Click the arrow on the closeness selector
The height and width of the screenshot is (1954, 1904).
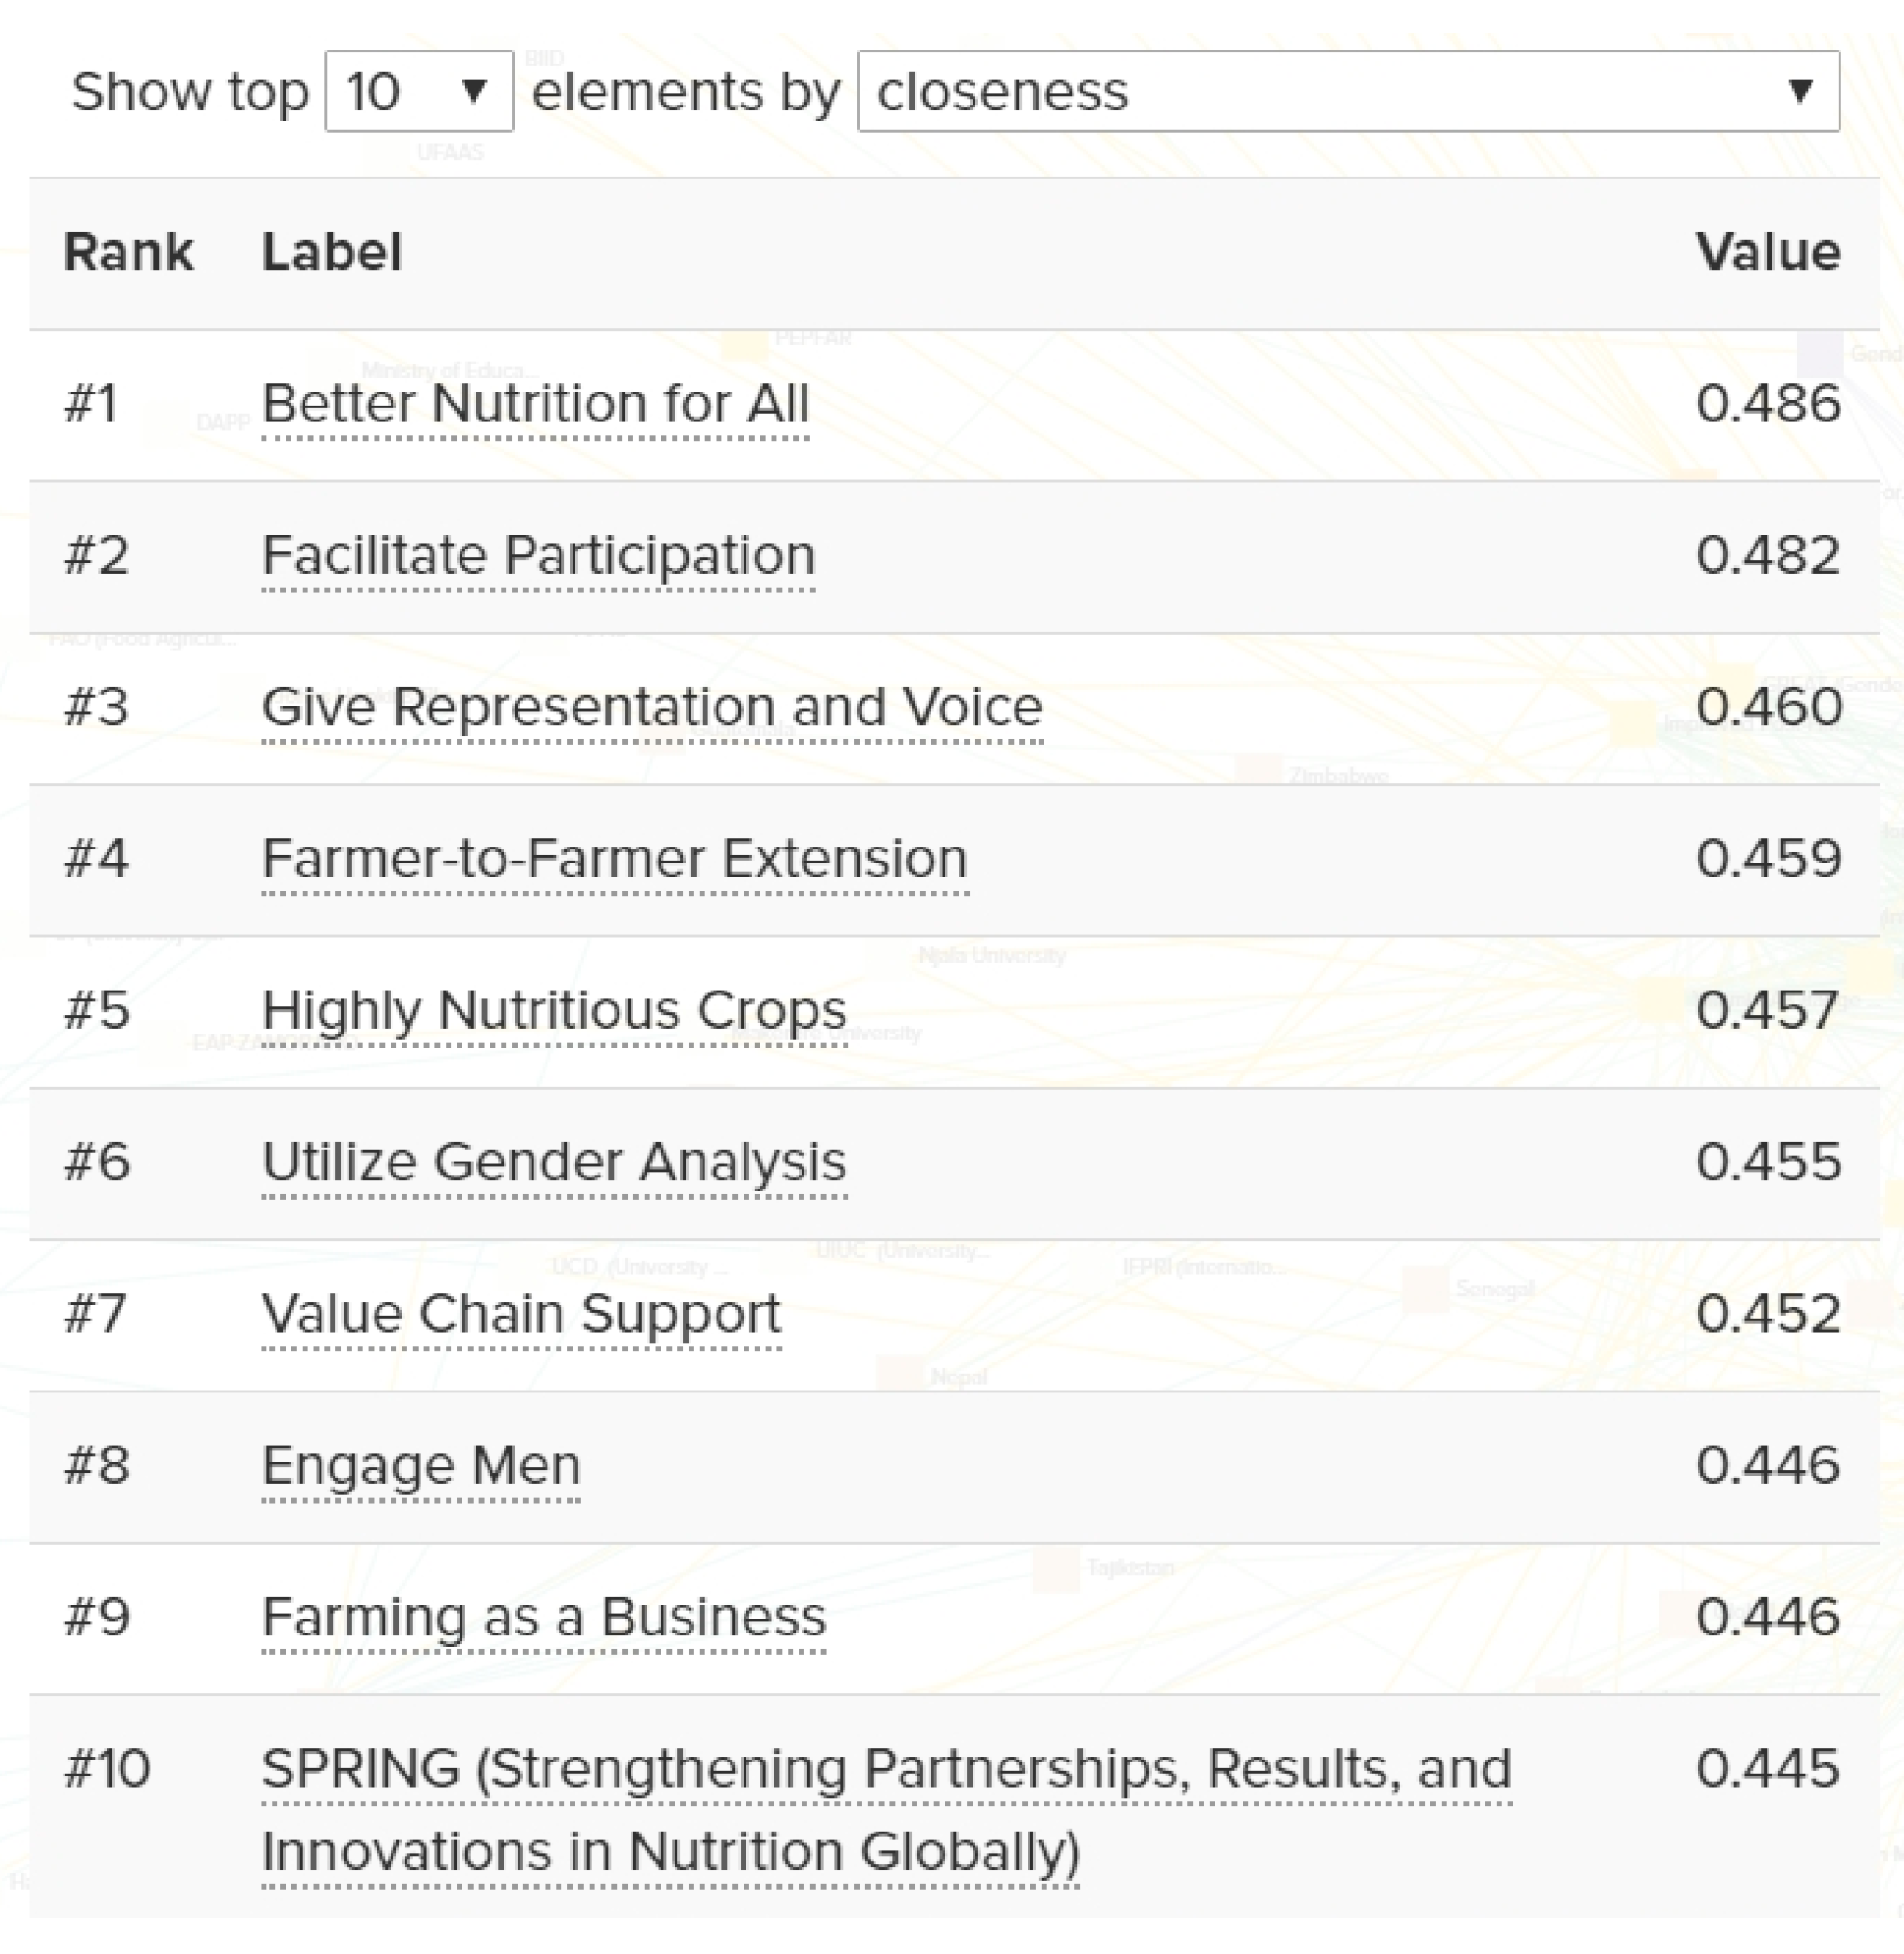tap(1800, 91)
